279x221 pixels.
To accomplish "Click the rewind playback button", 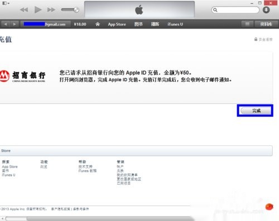I will (x=24, y=10).
